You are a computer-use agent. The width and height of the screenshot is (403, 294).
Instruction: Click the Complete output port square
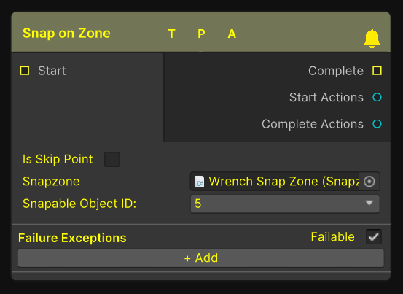(377, 71)
